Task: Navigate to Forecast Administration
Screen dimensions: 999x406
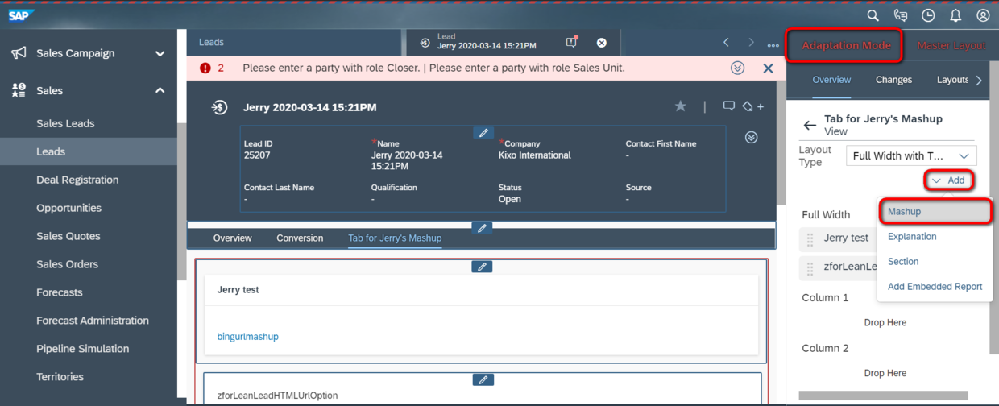Action: pyautogui.click(x=93, y=321)
